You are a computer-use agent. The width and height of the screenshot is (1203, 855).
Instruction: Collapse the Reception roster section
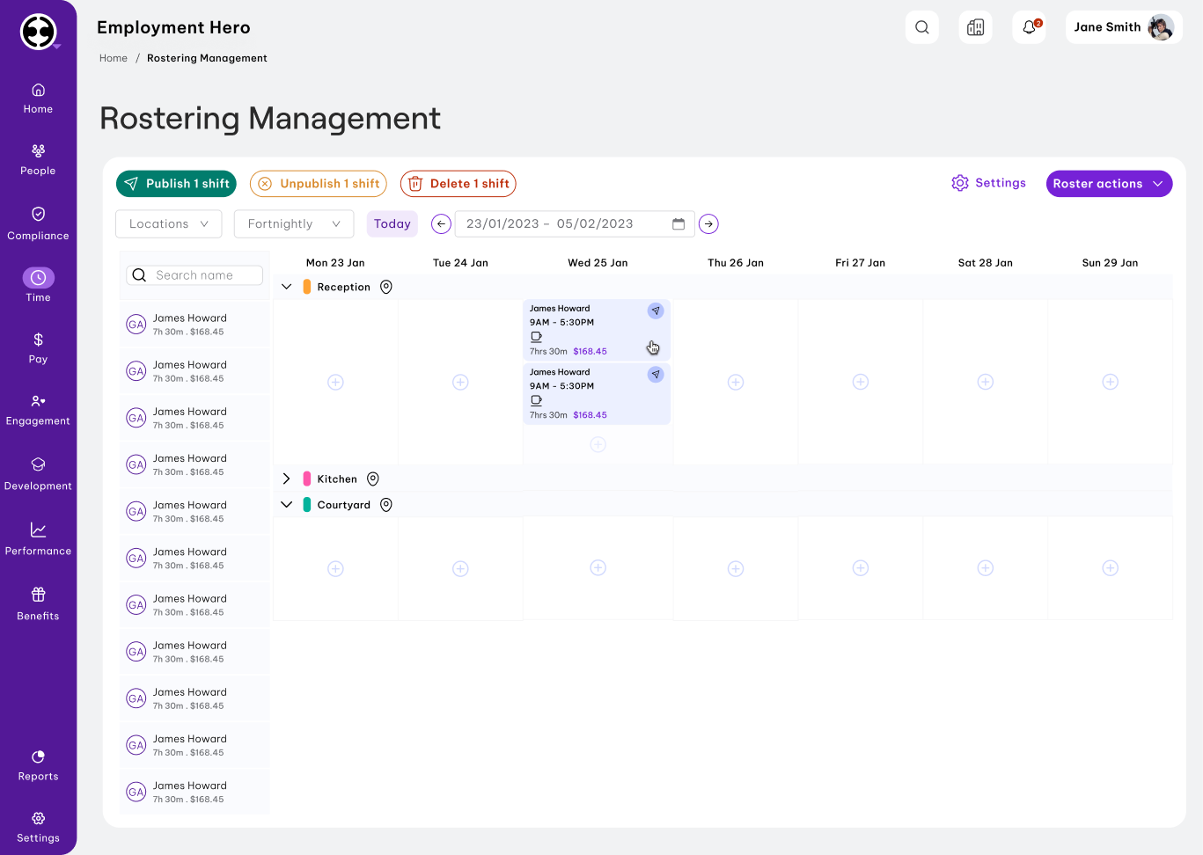coord(286,287)
